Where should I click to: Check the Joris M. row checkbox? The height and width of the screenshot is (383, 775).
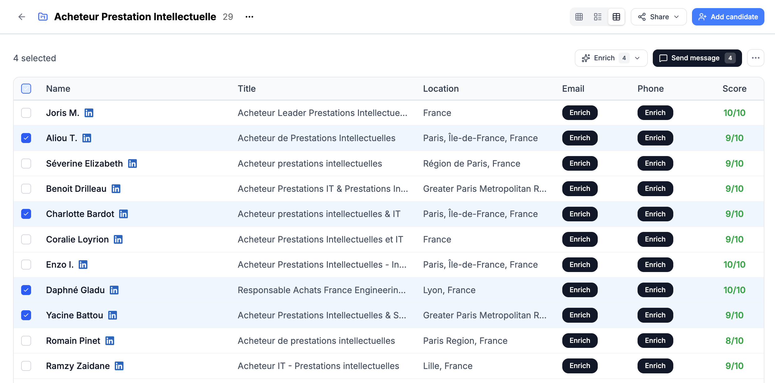tap(26, 113)
